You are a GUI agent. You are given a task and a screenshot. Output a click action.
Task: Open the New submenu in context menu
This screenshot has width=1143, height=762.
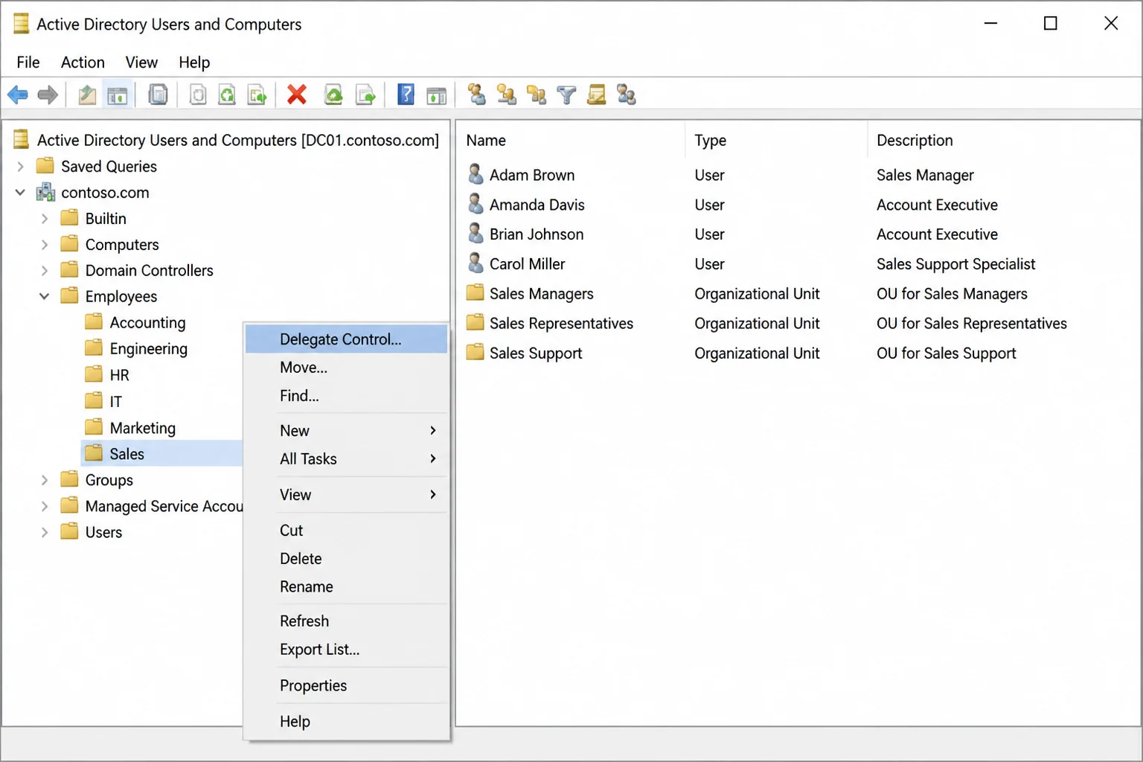pos(347,430)
